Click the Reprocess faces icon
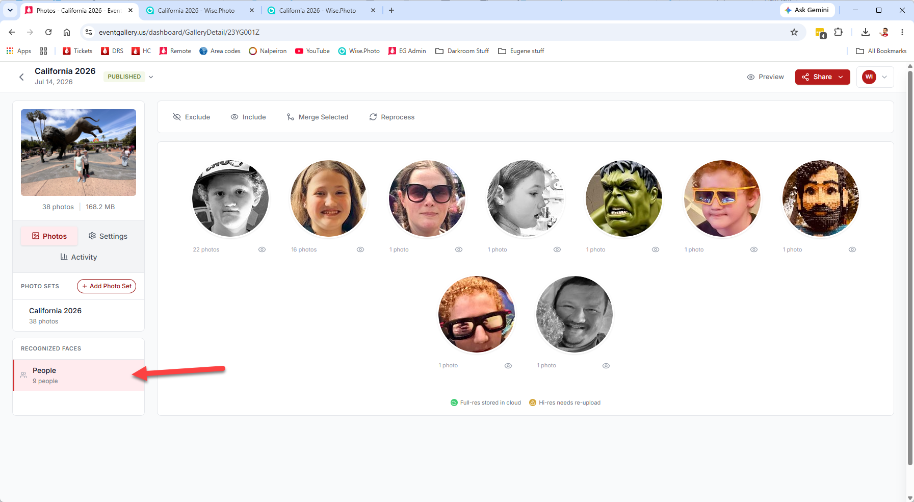This screenshot has height=502, width=914. 373,117
